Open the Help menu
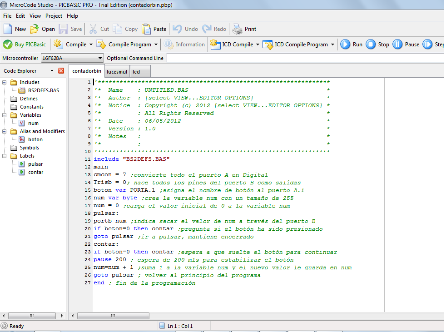 (72, 16)
